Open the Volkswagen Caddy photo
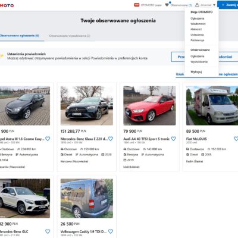 point(87,198)
